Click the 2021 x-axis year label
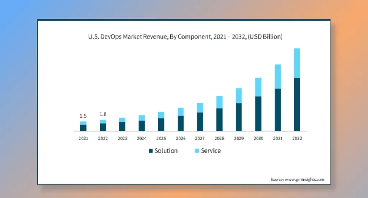Screen dimensions: 368x198 point(83,139)
